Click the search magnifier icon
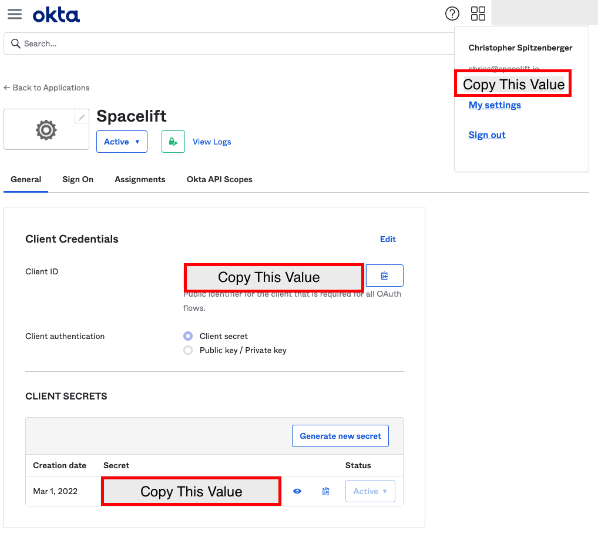 click(x=15, y=43)
